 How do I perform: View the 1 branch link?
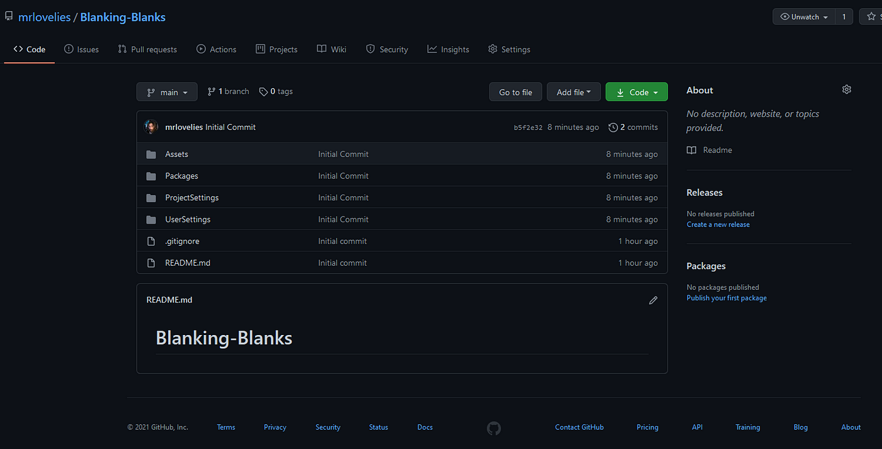pyautogui.click(x=228, y=91)
